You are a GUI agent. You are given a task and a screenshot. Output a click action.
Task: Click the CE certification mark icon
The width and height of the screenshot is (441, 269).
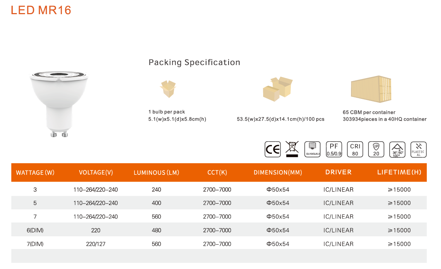(x=273, y=149)
